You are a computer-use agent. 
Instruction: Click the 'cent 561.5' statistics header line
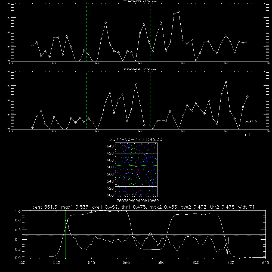coord(143,207)
